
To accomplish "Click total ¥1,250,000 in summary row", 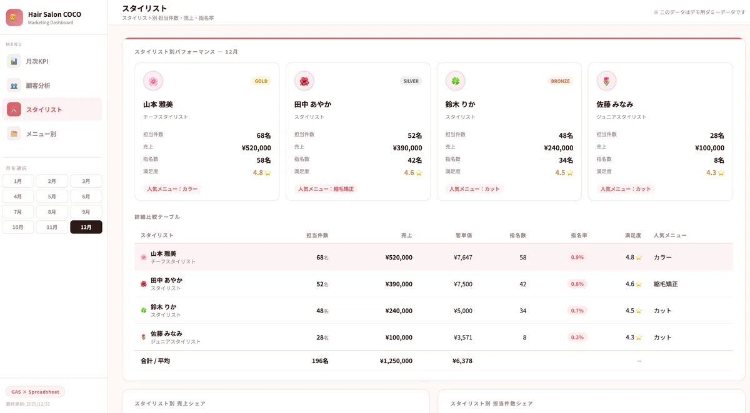I will 396,361.
